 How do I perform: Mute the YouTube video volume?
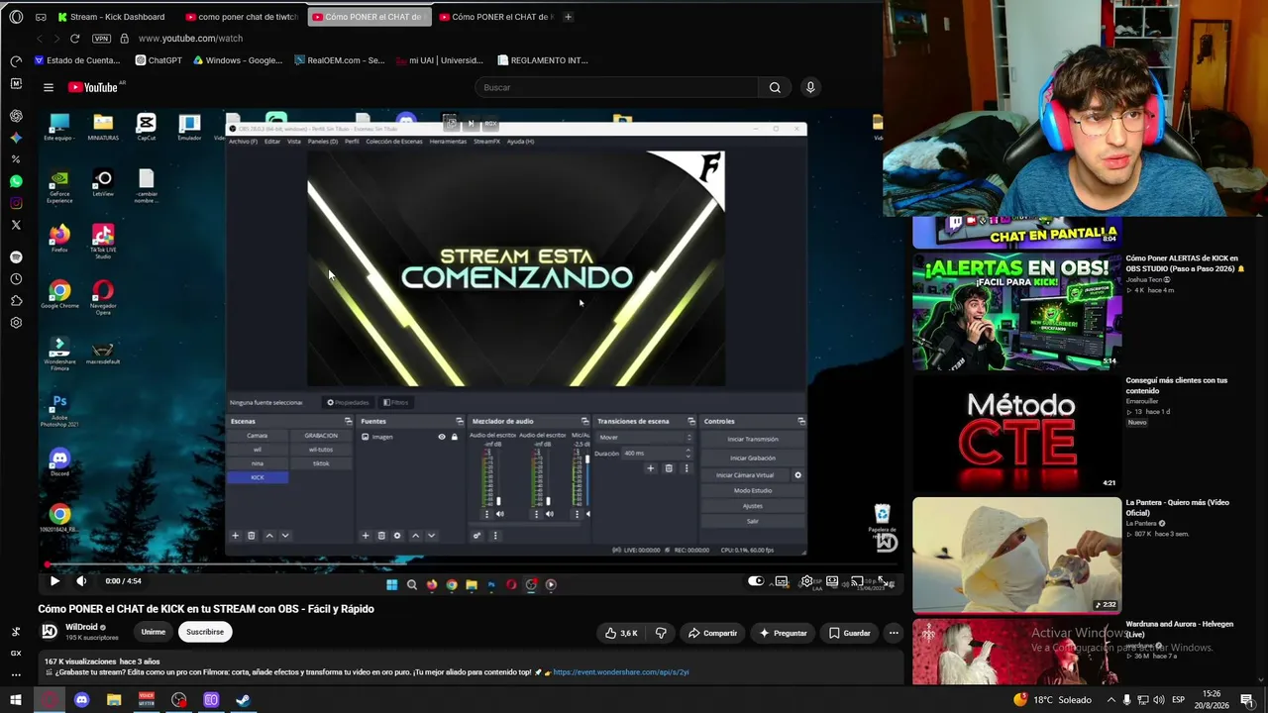(x=81, y=581)
